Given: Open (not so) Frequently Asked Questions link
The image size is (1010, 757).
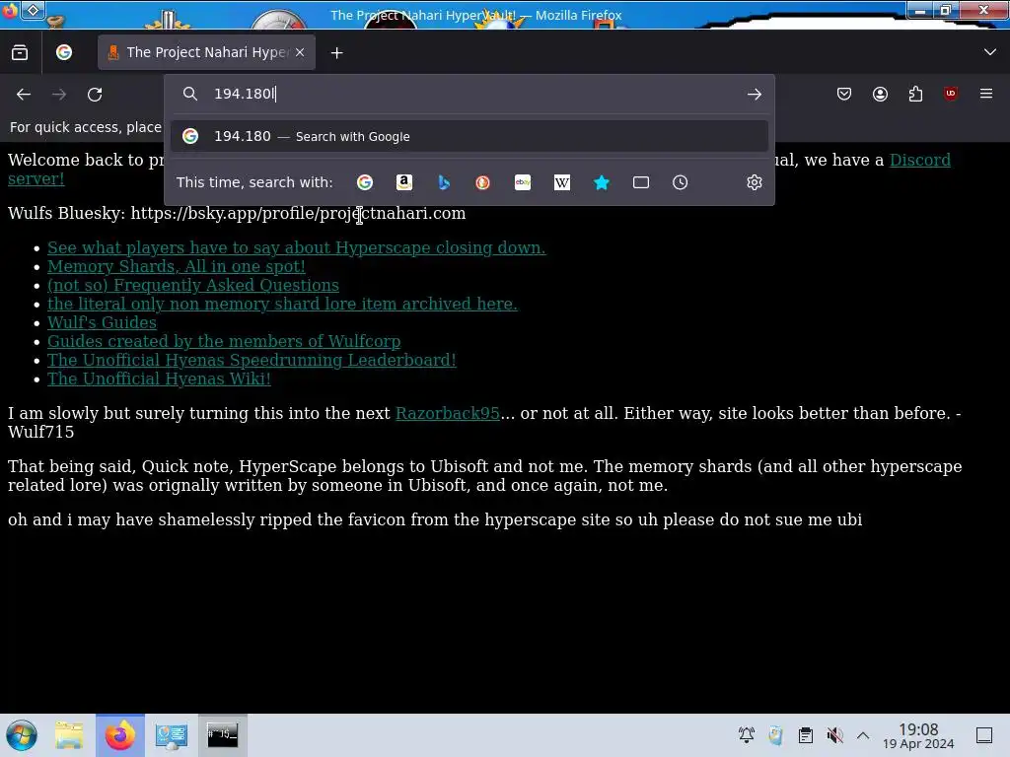Looking at the screenshot, I should pyautogui.click(x=192, y=285).
